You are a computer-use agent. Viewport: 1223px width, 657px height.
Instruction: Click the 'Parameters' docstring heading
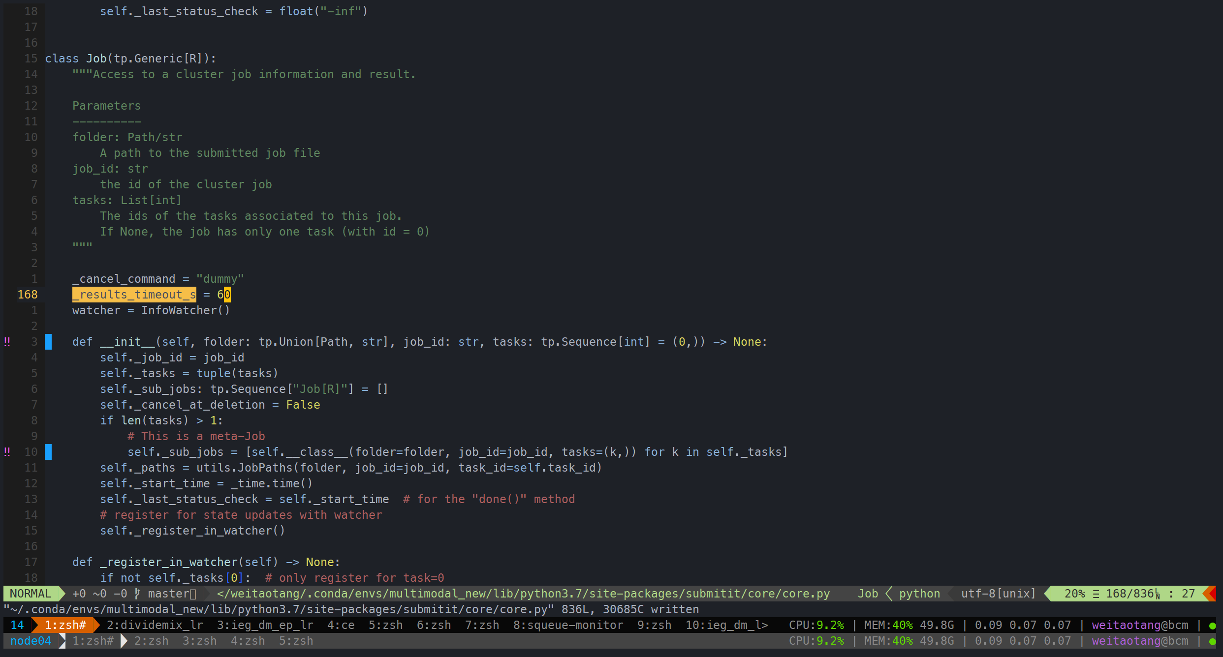point(106,106)
